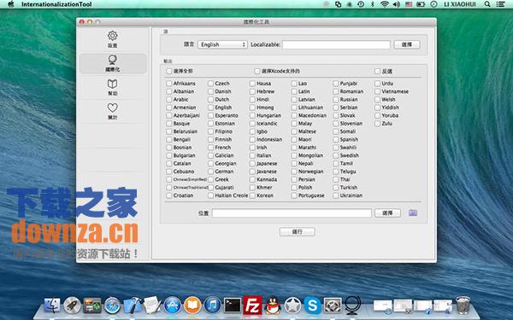The width and height of the screenshot is (513, 320).
Task: Enable the Swedish checkbox
Action: [x=335, y=155]
